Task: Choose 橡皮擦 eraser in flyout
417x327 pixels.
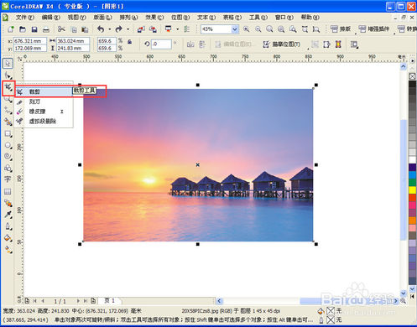Action: (x=44, y=112)
